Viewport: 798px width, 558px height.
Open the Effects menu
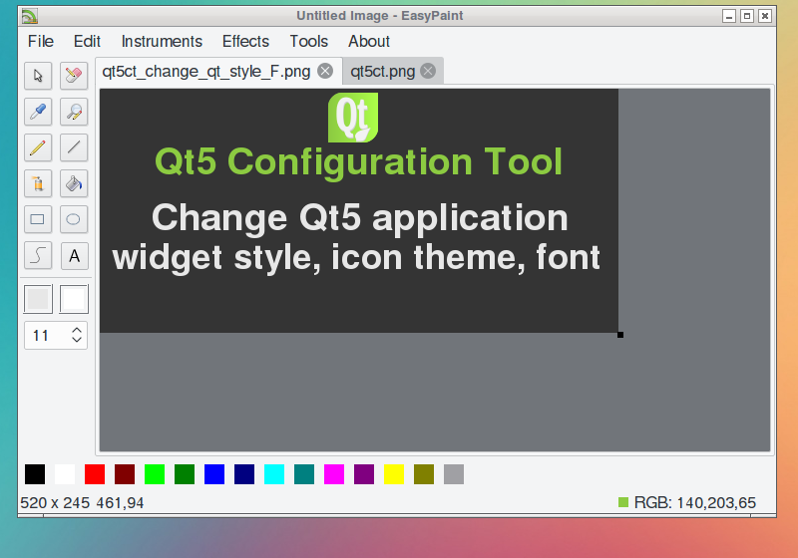[x=245, y=41]
